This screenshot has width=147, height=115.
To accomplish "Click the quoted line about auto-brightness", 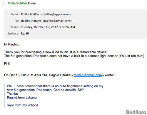I will tap(55, 86).
